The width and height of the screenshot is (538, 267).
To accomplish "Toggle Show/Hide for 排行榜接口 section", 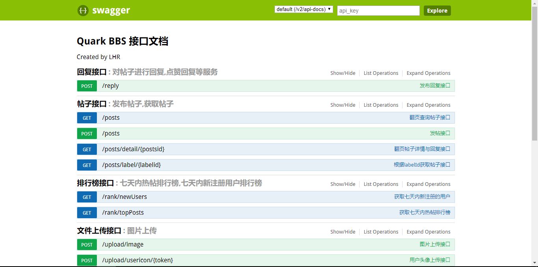I will (x=343, y=184).
